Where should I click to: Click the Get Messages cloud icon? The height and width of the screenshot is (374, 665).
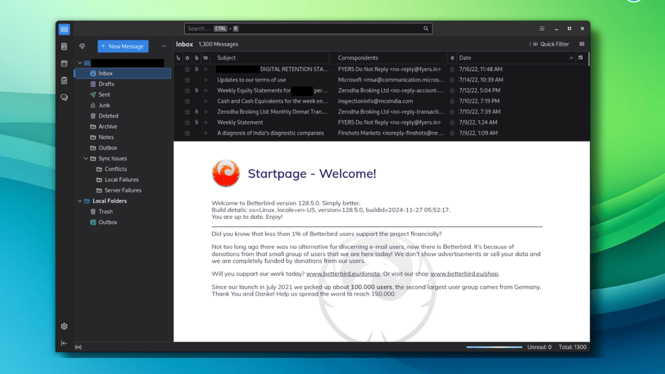pos(82,47)
